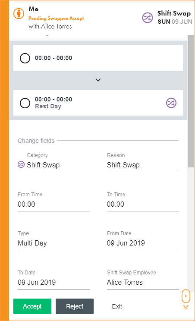Click the shuffle icon on Rest Day row
The image size is (195, 321).
171,103
